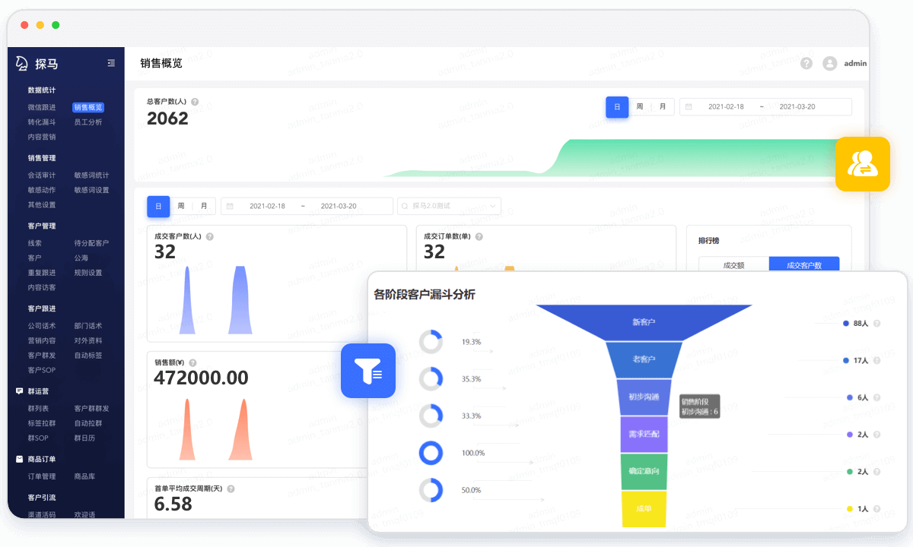This screenshot has width=913, height=547.
Task: Click the blue legend dot for 88人
Action: pyautogui.click(x=846, y=324)
